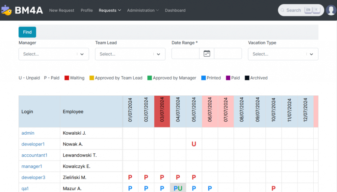Click the highlighted 03/07/2024 date header
337x192 pixels.
click(162, 111)
